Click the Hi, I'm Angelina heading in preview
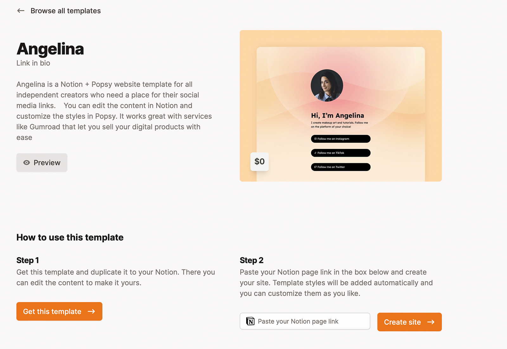Viewport: 507px width, 349px height. (x=337, y=116)
